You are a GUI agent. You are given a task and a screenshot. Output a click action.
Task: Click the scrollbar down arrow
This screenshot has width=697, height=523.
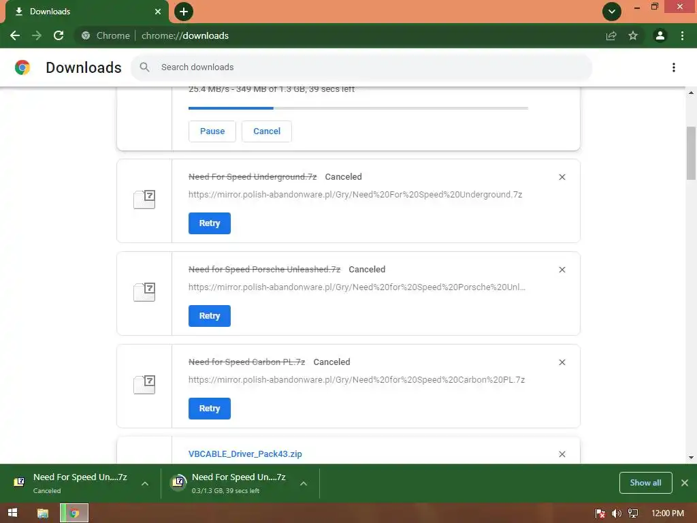click(x=691, y=457)
